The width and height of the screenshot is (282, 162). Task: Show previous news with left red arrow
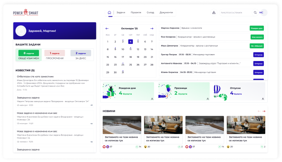click(259, 111)
